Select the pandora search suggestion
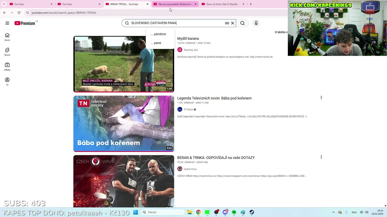The image size is (387, 217). pos(160,34)
